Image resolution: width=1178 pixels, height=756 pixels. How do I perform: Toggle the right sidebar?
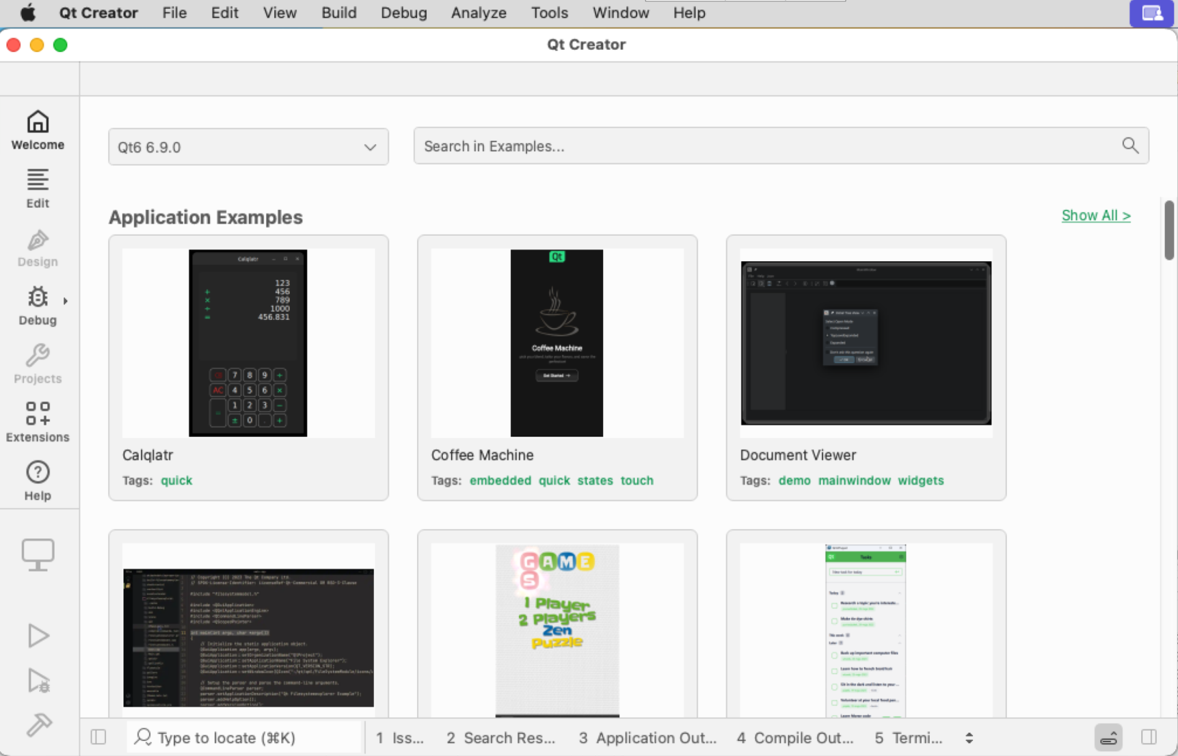coord(1149,737)
